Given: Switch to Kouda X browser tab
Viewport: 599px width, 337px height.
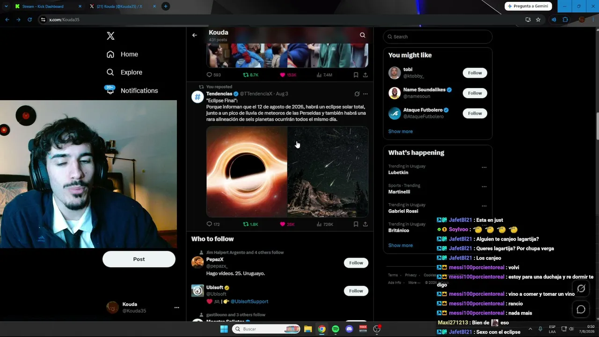Looking at the screenshot, I should (x=123, y=7).
